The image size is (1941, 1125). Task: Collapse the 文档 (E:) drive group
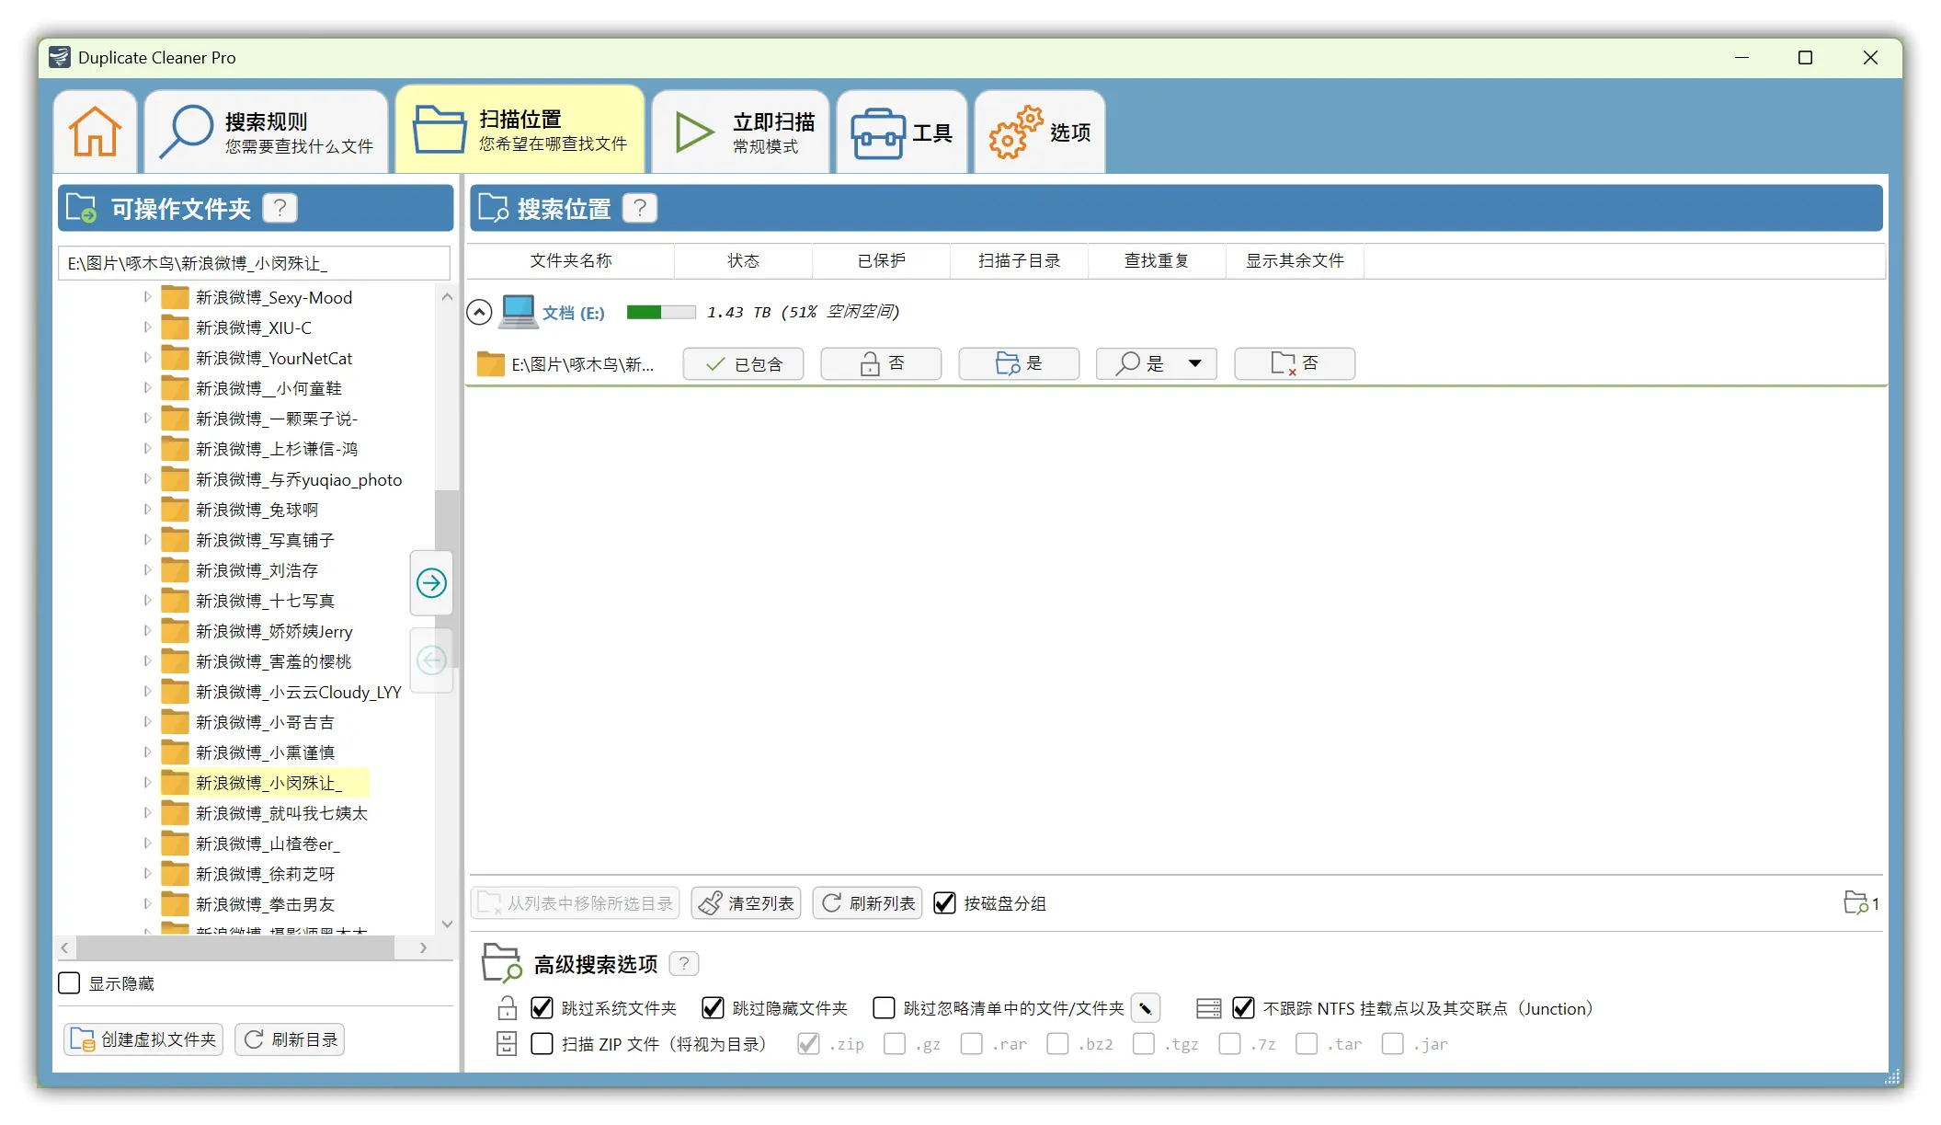tap(479, 312)
